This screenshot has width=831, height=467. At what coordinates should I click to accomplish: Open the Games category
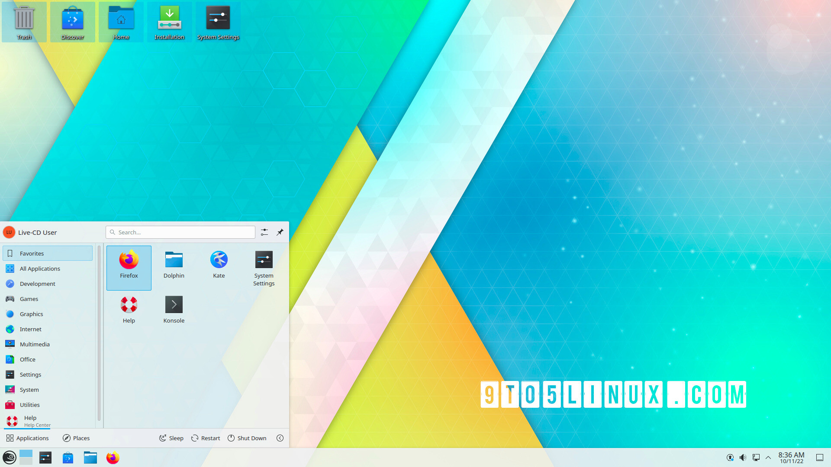click(48, 299)
